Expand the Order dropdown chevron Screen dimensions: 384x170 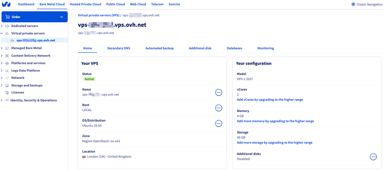click(61, 17)
